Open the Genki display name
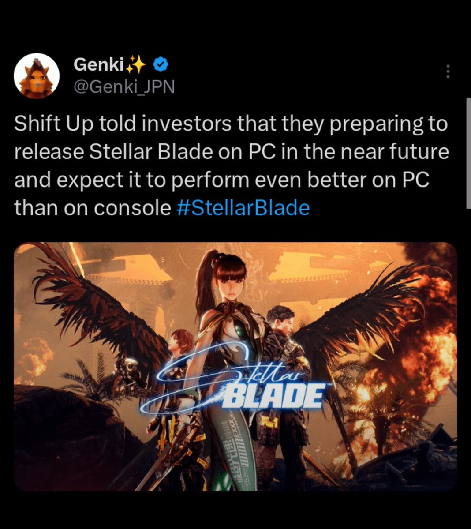 coord(98,64)
